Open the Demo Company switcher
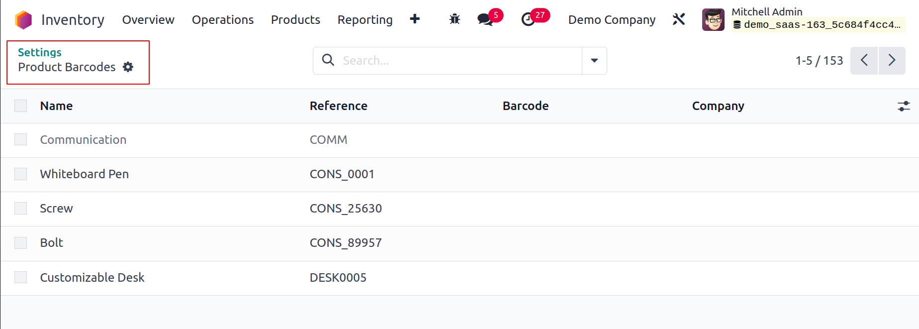The image size is (919, 329). (x=612, y=20)
